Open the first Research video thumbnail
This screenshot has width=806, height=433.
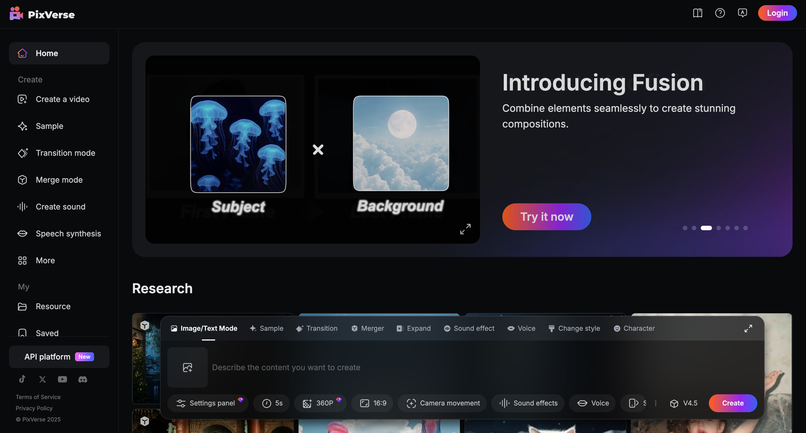coord(146,358)
